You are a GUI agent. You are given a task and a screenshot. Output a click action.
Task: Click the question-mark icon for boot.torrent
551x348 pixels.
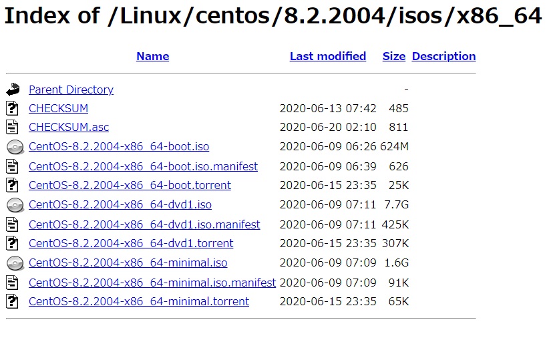point(12,185)
